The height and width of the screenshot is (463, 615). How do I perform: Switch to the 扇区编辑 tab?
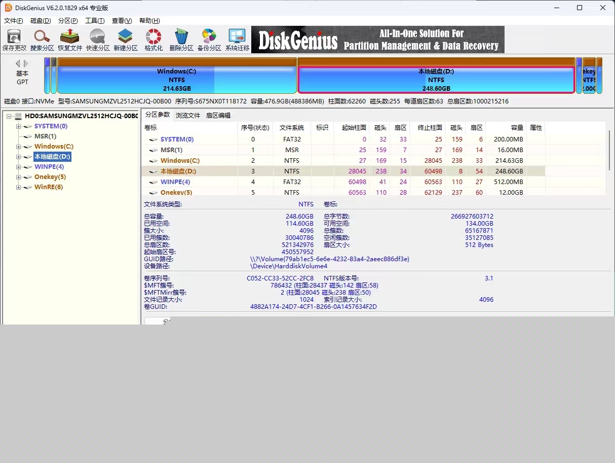coord(218,115)
